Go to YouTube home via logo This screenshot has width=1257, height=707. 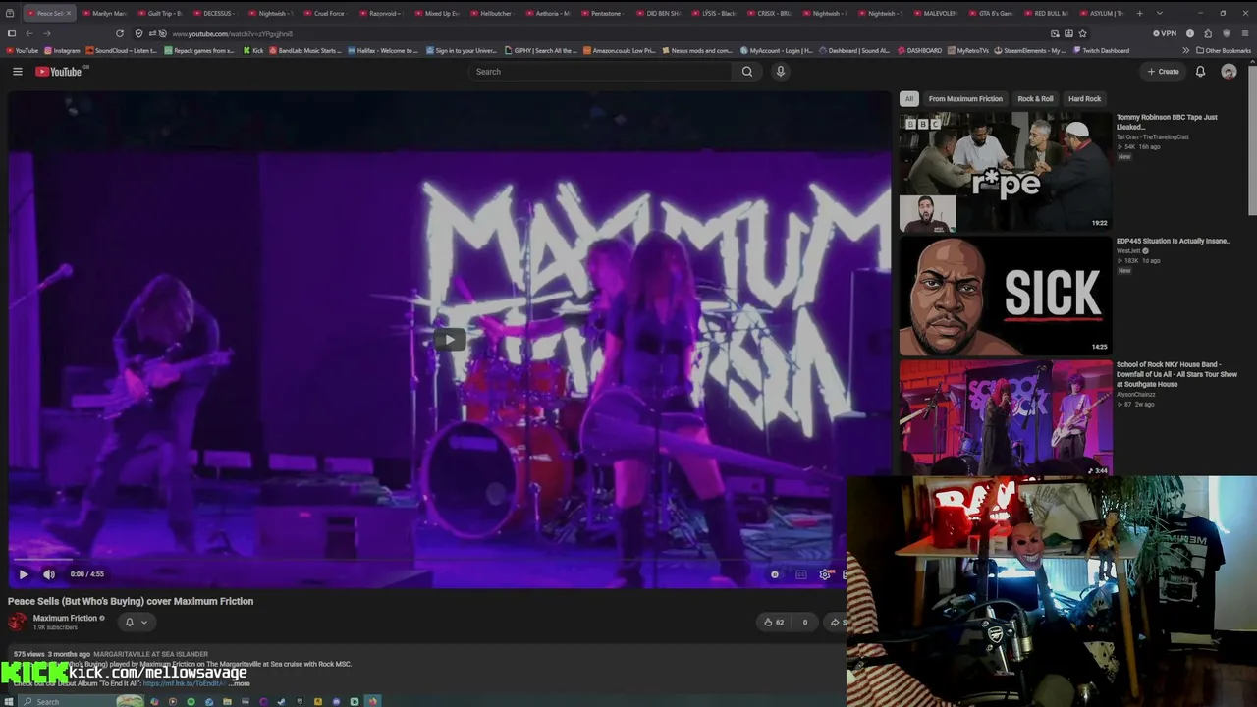click(x=59, y=72)
